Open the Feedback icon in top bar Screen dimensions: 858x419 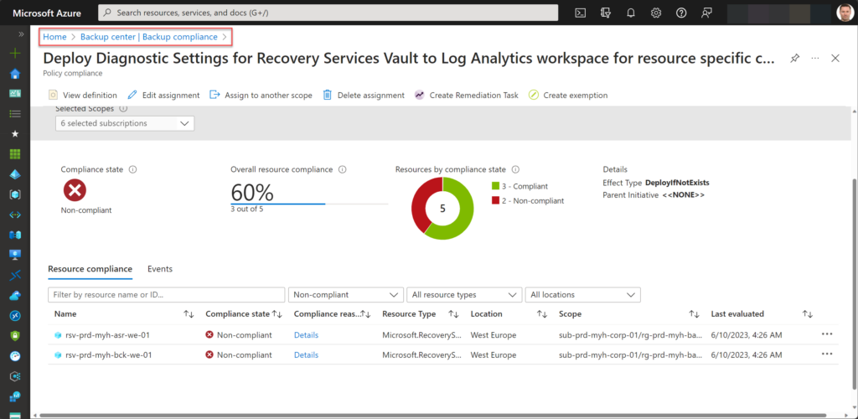tap(707, 13)
